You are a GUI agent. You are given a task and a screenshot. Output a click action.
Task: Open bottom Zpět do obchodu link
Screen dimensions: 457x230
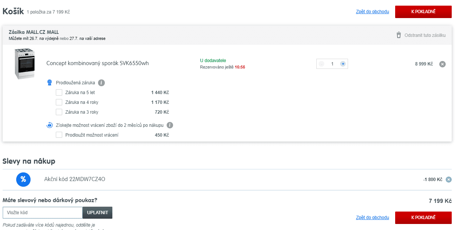(x=373, y=218)
